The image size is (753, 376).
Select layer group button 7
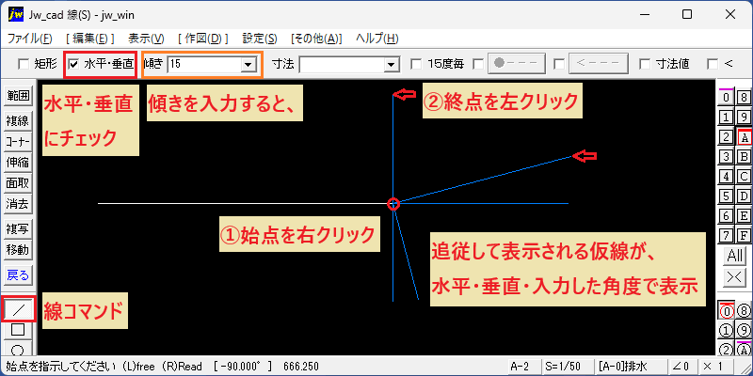(x=726, y=236)
